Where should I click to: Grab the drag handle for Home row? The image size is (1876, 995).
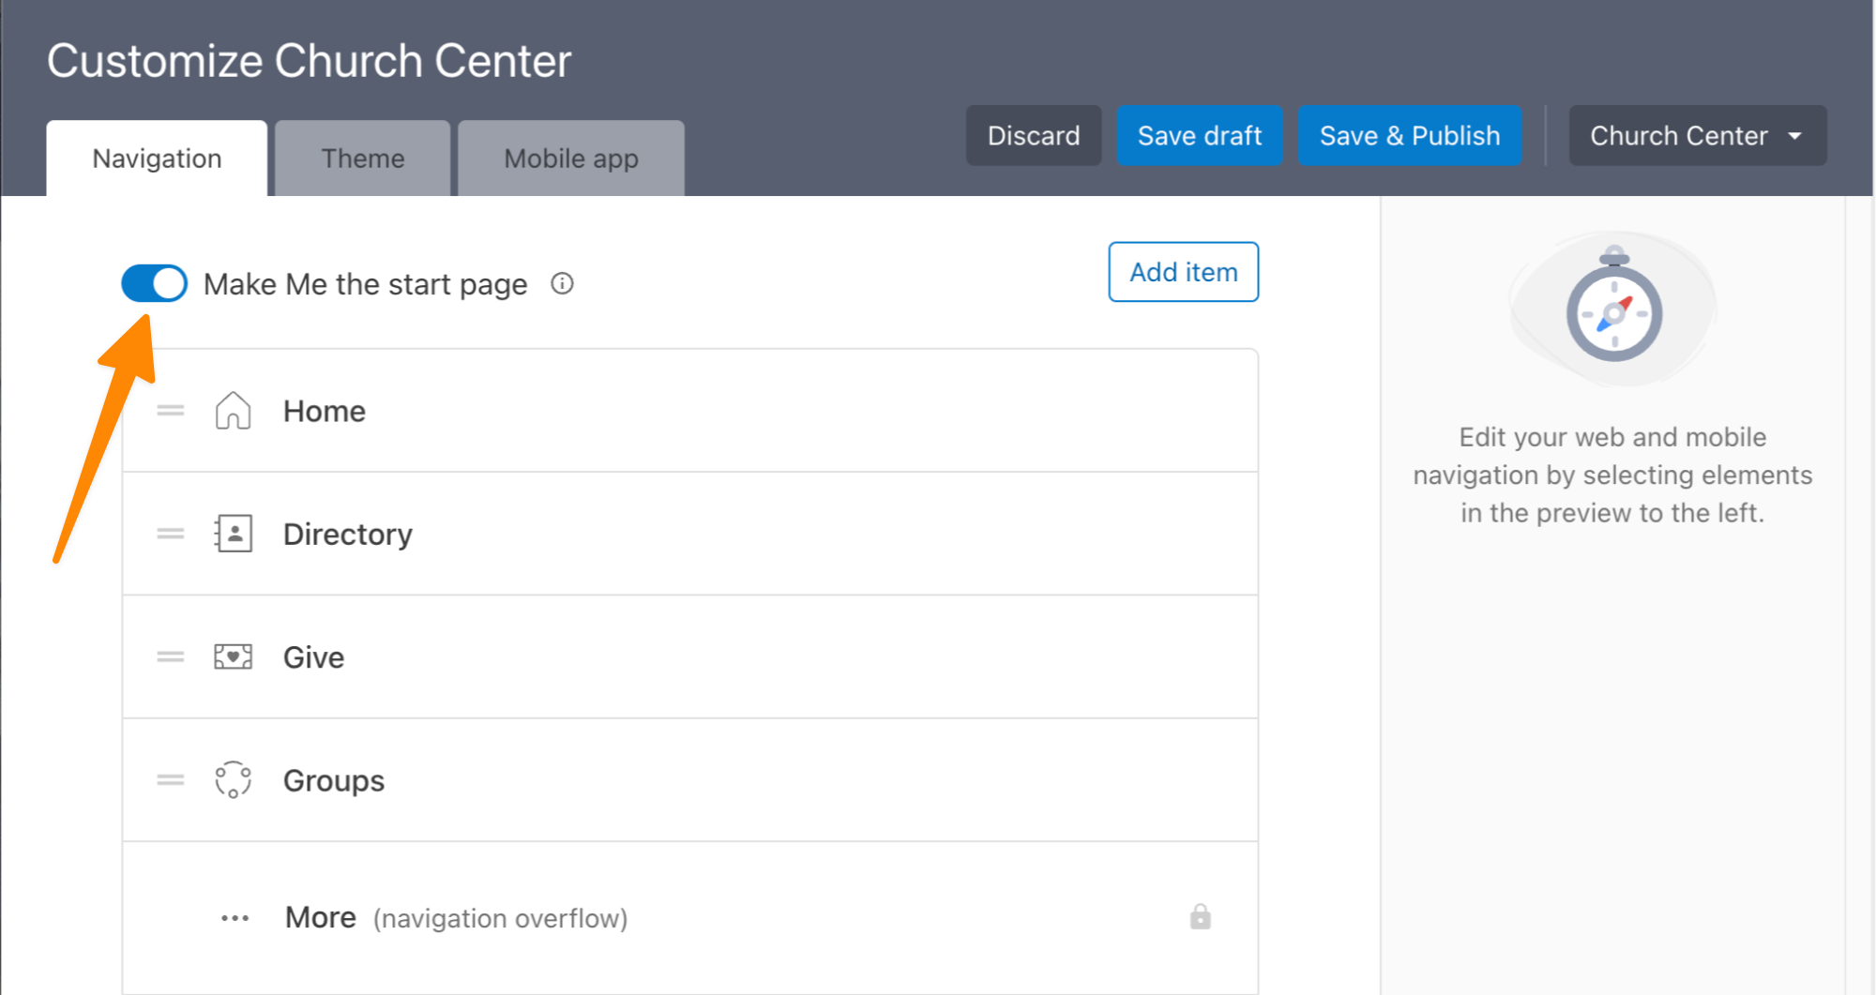171,411
